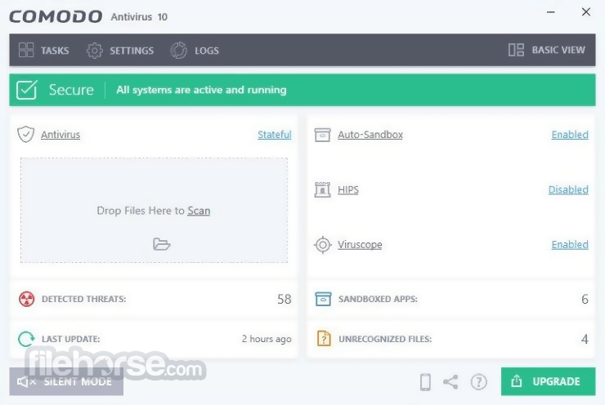Click the share icon
This screenshot has width=605, height=405.
pyautogui.click(x=450, y=382)
